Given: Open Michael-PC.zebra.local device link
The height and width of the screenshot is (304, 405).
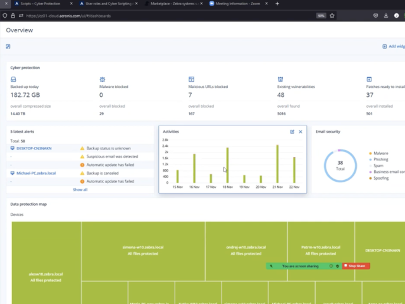Looking at the screenshot, I should pos(36,173).
